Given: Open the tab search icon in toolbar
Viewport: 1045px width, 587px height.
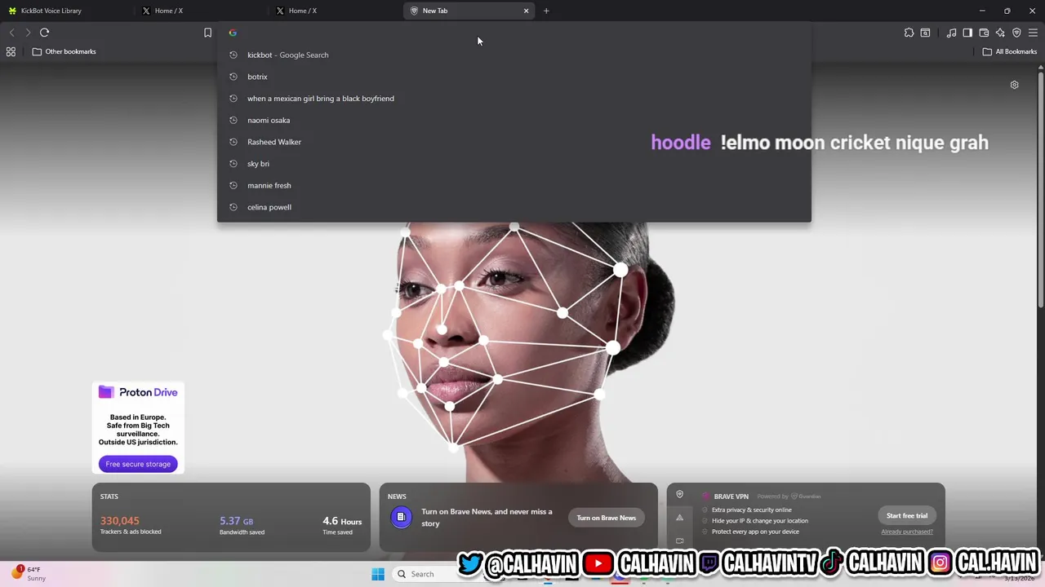Looking at the screenshot, I should [925, 33].
